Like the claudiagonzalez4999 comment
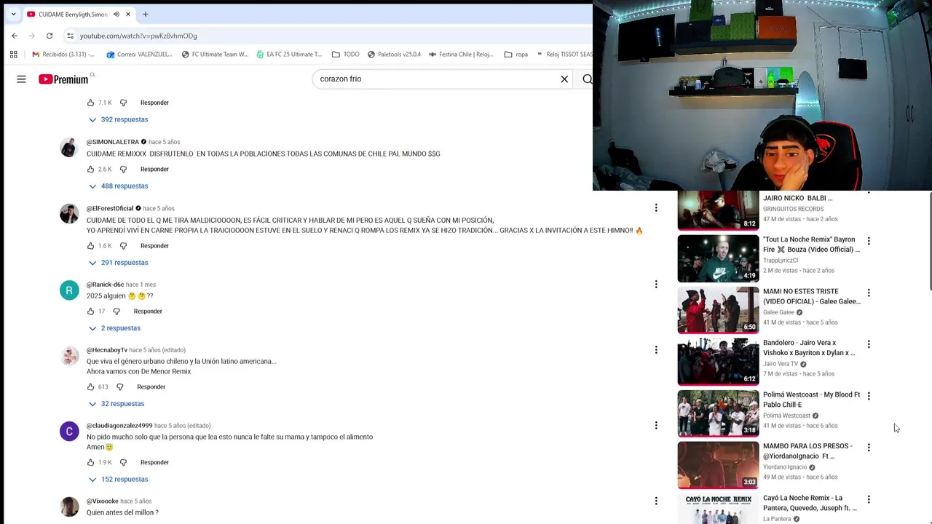Viewport: 932px width, 524px height. coord(90,462)
